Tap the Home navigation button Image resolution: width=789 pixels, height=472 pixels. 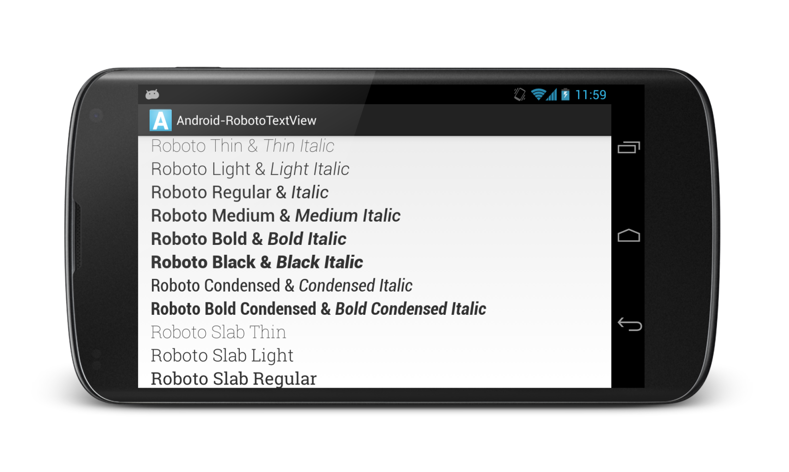tap(629, 236)
